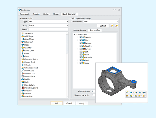This screenshot has height=118, width=156.
Task: Choose the Cosmetic Sketch icon
Action: 23,59
